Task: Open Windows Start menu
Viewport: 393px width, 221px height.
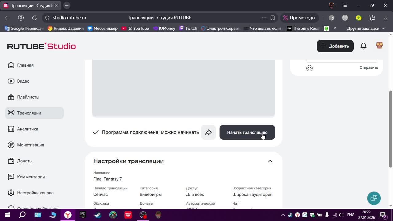Action: click(7, 215)
